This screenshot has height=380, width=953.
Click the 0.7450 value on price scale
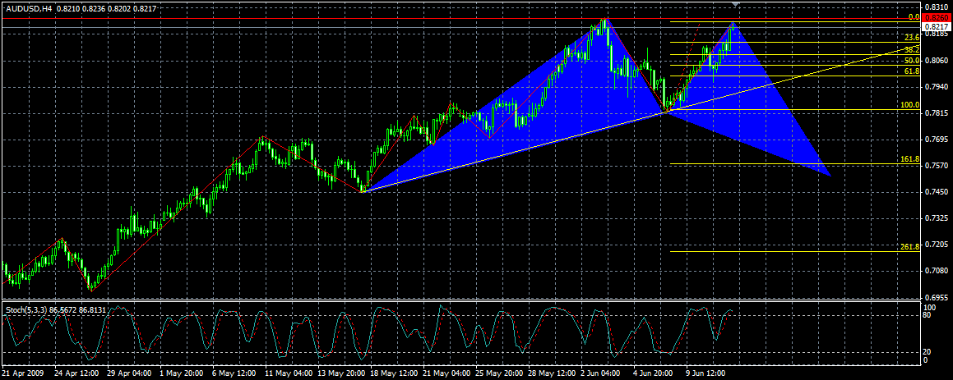pos(936,192)
